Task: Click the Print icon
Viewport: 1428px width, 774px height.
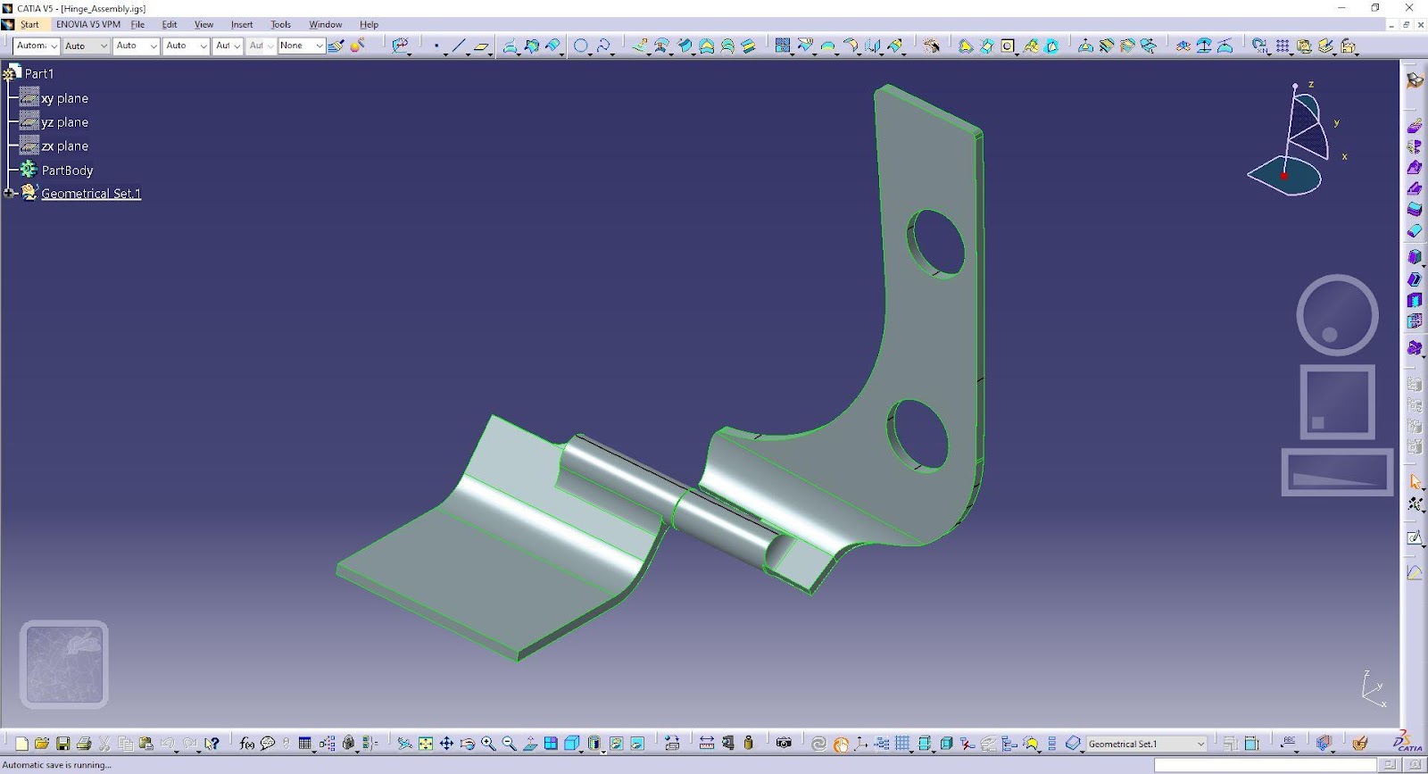Action: pos(84,744)
